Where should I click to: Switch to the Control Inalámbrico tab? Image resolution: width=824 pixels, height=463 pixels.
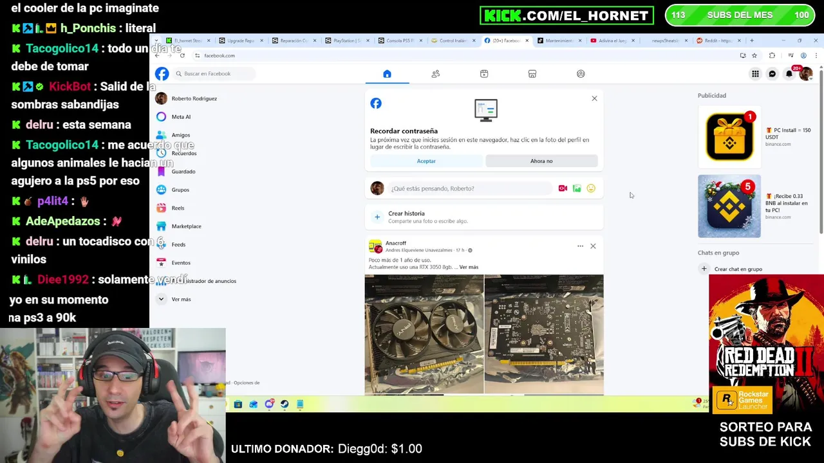[453, 41]
